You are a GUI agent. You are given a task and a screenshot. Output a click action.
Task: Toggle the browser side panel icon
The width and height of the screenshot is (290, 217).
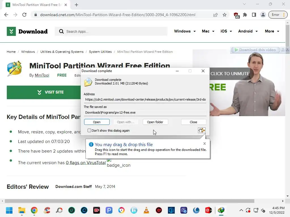(254, 15)
